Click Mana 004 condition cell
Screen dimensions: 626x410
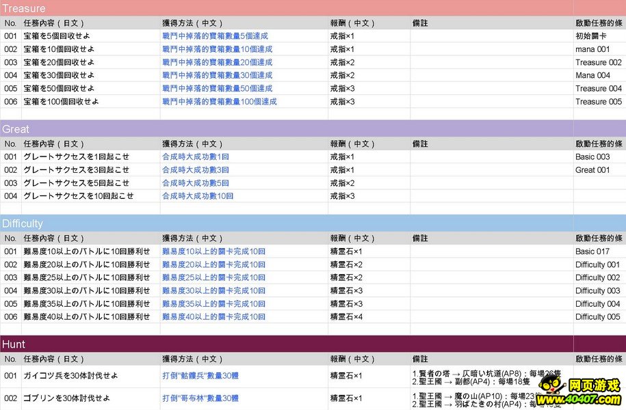click(x=599, y=75)
